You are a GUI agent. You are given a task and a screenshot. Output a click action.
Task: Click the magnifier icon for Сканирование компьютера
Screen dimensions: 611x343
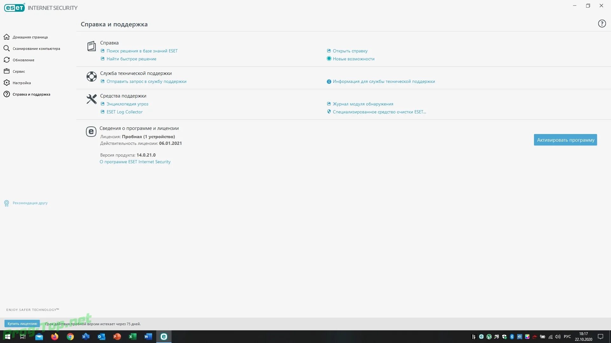(6, 49)
